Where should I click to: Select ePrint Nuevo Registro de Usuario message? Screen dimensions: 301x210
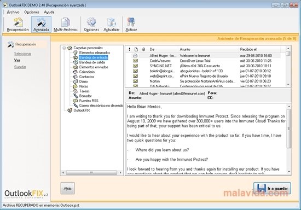pos(203,76)
